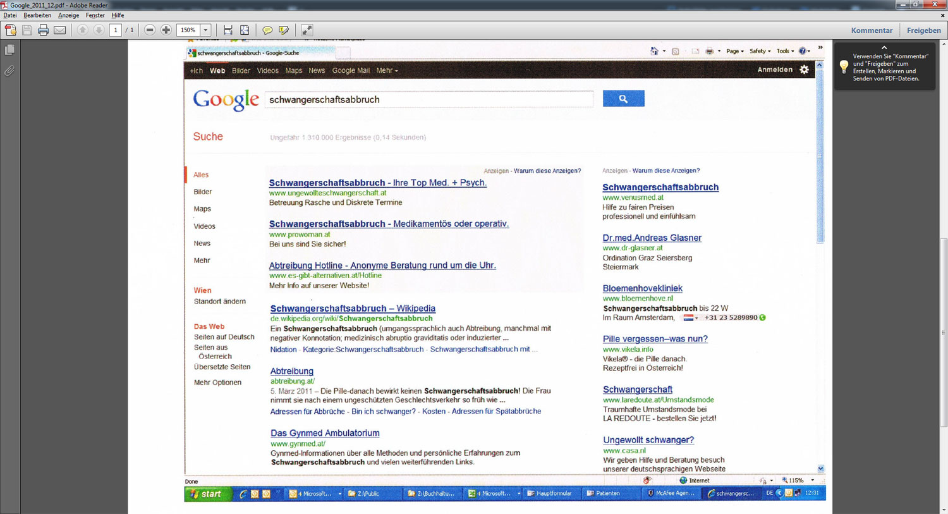Image resolution: width=948 pixels, height=514 pixels.
Task: Click the Create PDF online icon
Action: 11,30
